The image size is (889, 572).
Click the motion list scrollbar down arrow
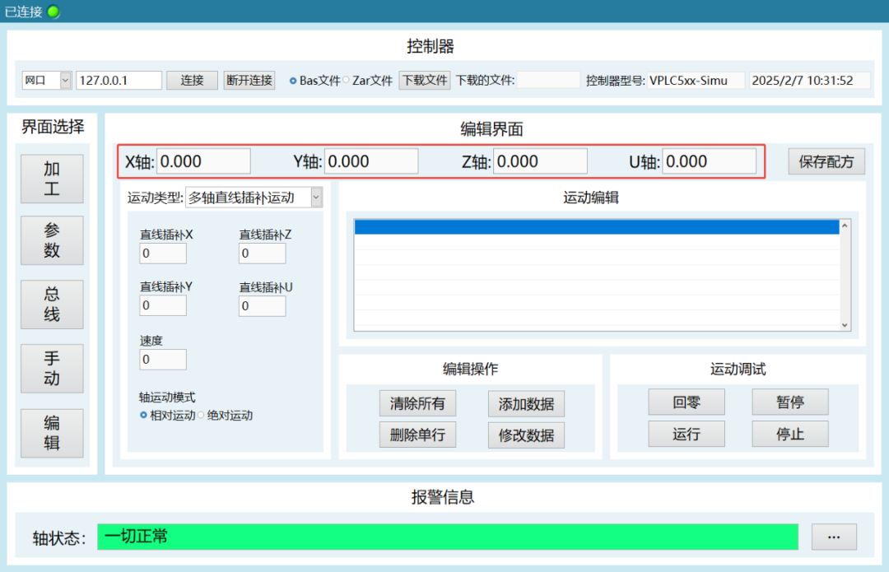[x=845, y=325]
